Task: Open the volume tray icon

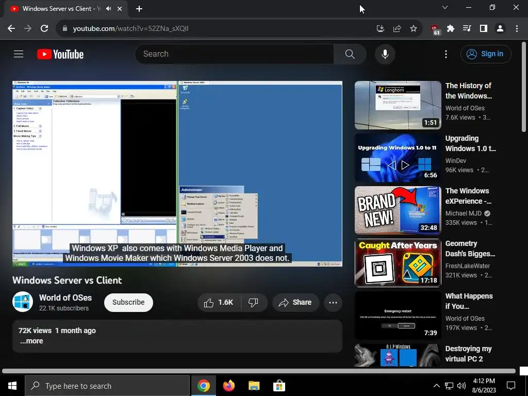Action: point(461,386)
